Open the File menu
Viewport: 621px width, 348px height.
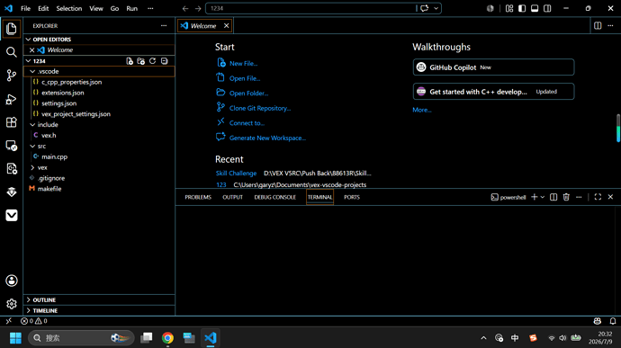point(25,8)
